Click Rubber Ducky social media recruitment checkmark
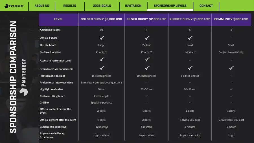 (190, 68)
